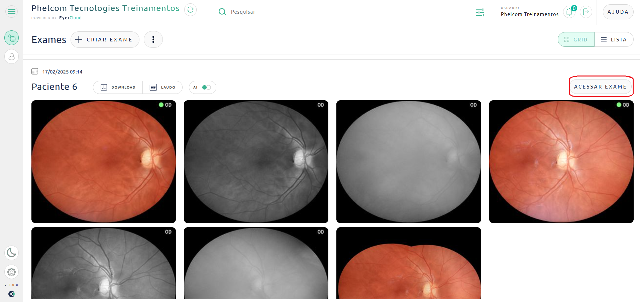Click the logout icon
The width and height of the screenshot is (640, 302).
click(586, 12)
